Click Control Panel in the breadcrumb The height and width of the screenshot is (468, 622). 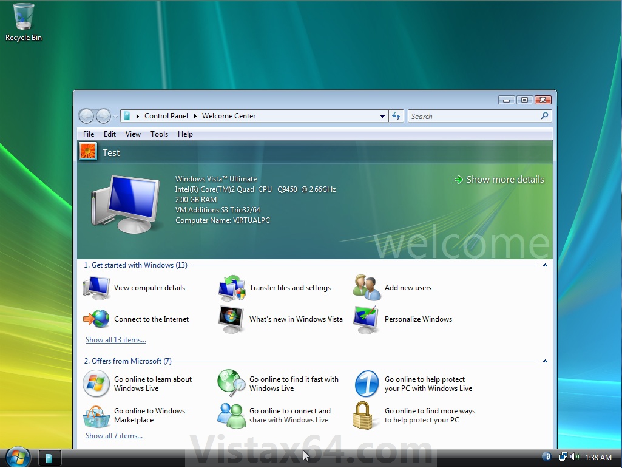coord(166,116)
